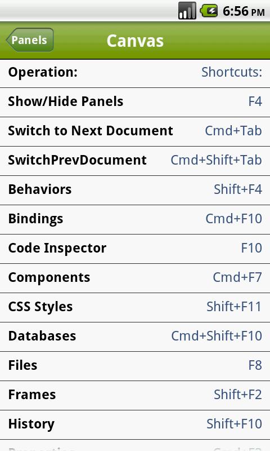The width and height of the screenshot is (270, 451).
Task: Tap the Shortcuts column header
Action: click(232, 72)
